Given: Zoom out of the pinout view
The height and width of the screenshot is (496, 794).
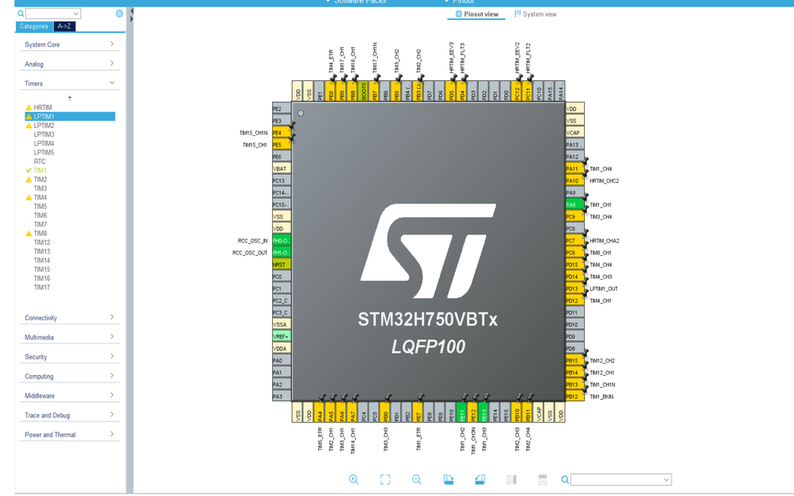Looking at the screenshot, I should point(417,479).
